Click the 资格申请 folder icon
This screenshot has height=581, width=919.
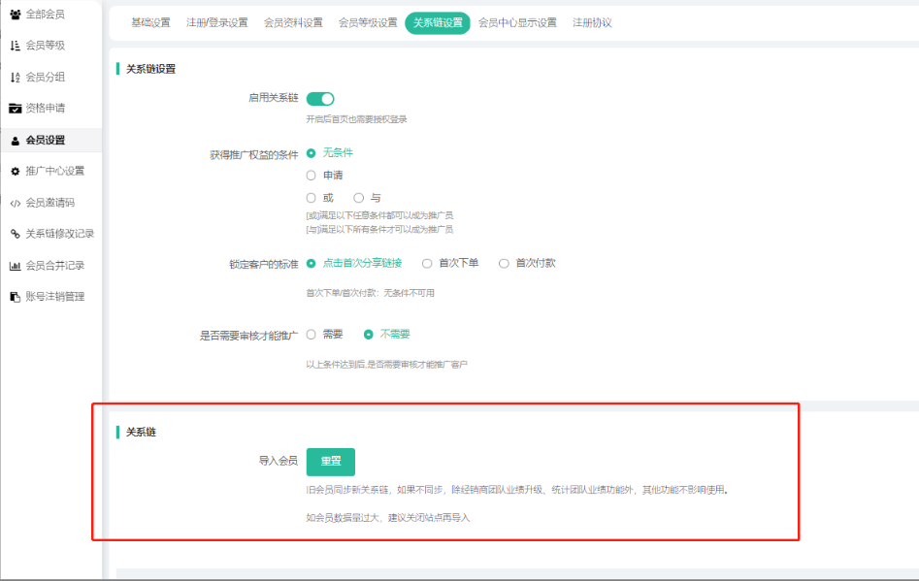[15, 109]
